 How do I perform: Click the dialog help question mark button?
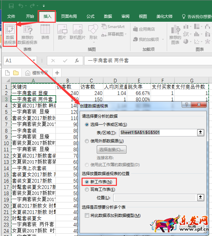tap(187, 105)
